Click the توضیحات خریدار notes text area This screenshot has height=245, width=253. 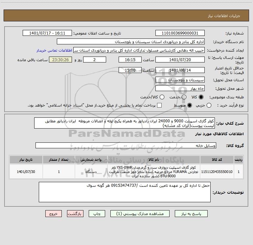(125, 192)
